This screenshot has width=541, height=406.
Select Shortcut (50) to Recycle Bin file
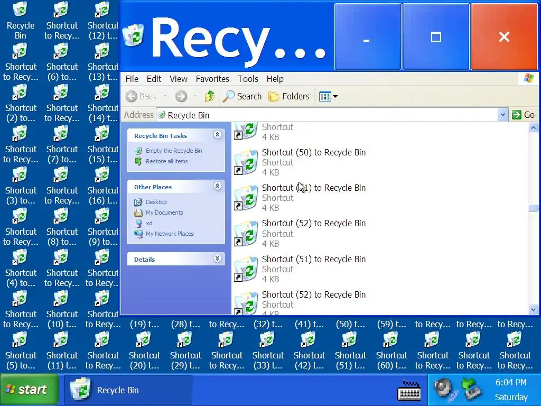tap(300, 162)
